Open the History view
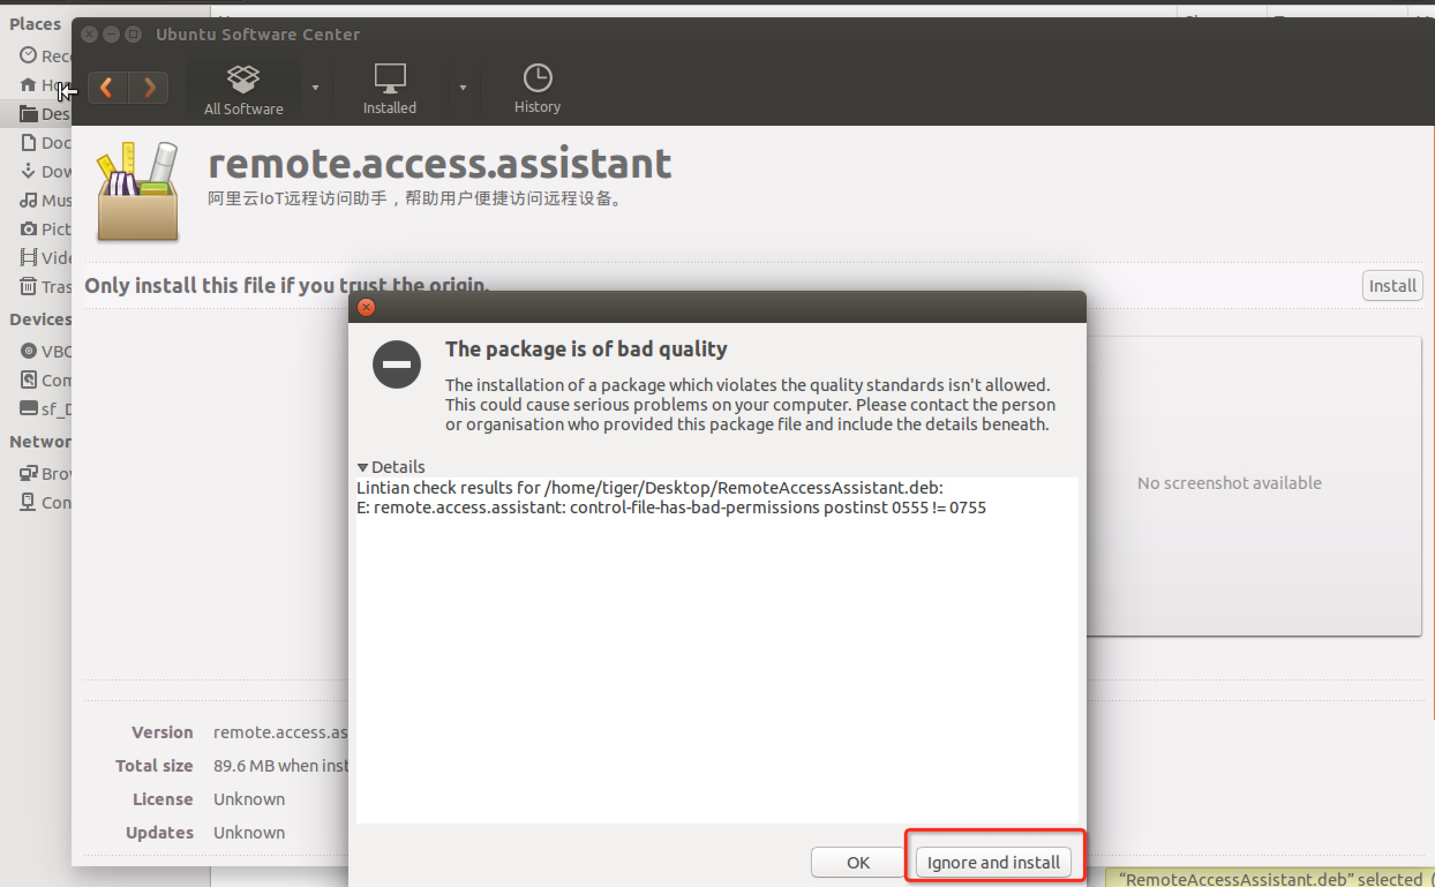1435x887 pixels. 538,88
